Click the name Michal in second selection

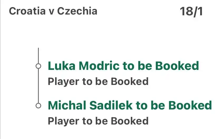click(67, 106)
